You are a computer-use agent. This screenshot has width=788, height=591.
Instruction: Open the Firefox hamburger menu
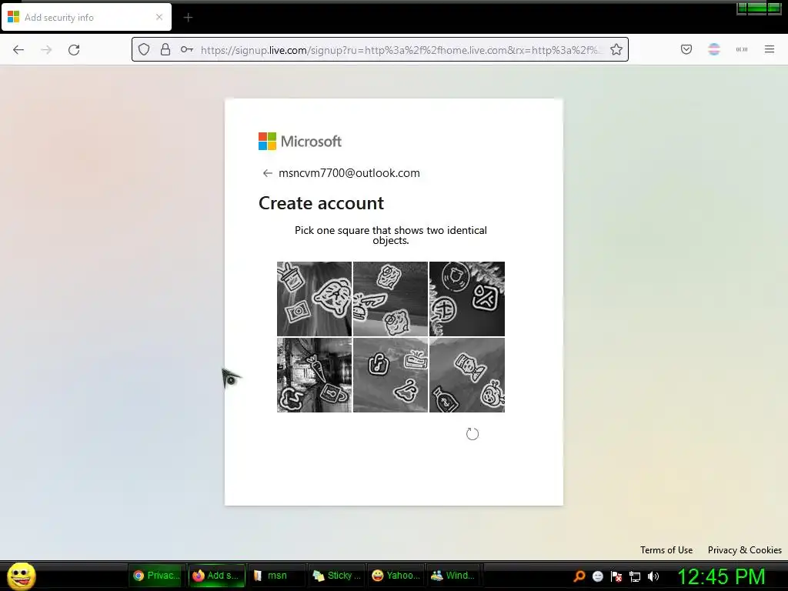point(770,49)
